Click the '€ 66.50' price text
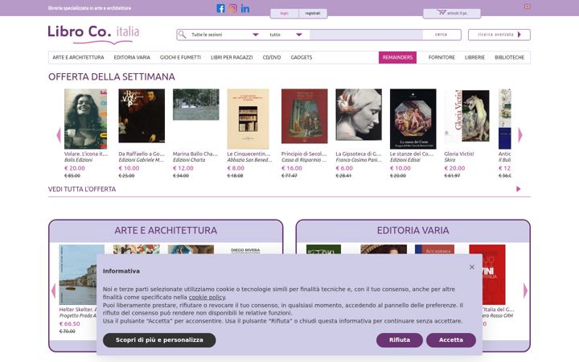This screenshot has width=579, height=362. click(x=69, y=324)
